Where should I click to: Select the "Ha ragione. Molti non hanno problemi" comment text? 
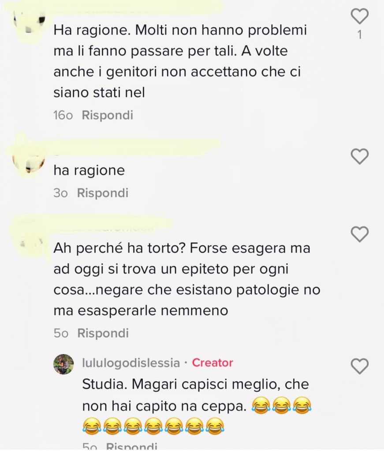click(x=180, y=61)
